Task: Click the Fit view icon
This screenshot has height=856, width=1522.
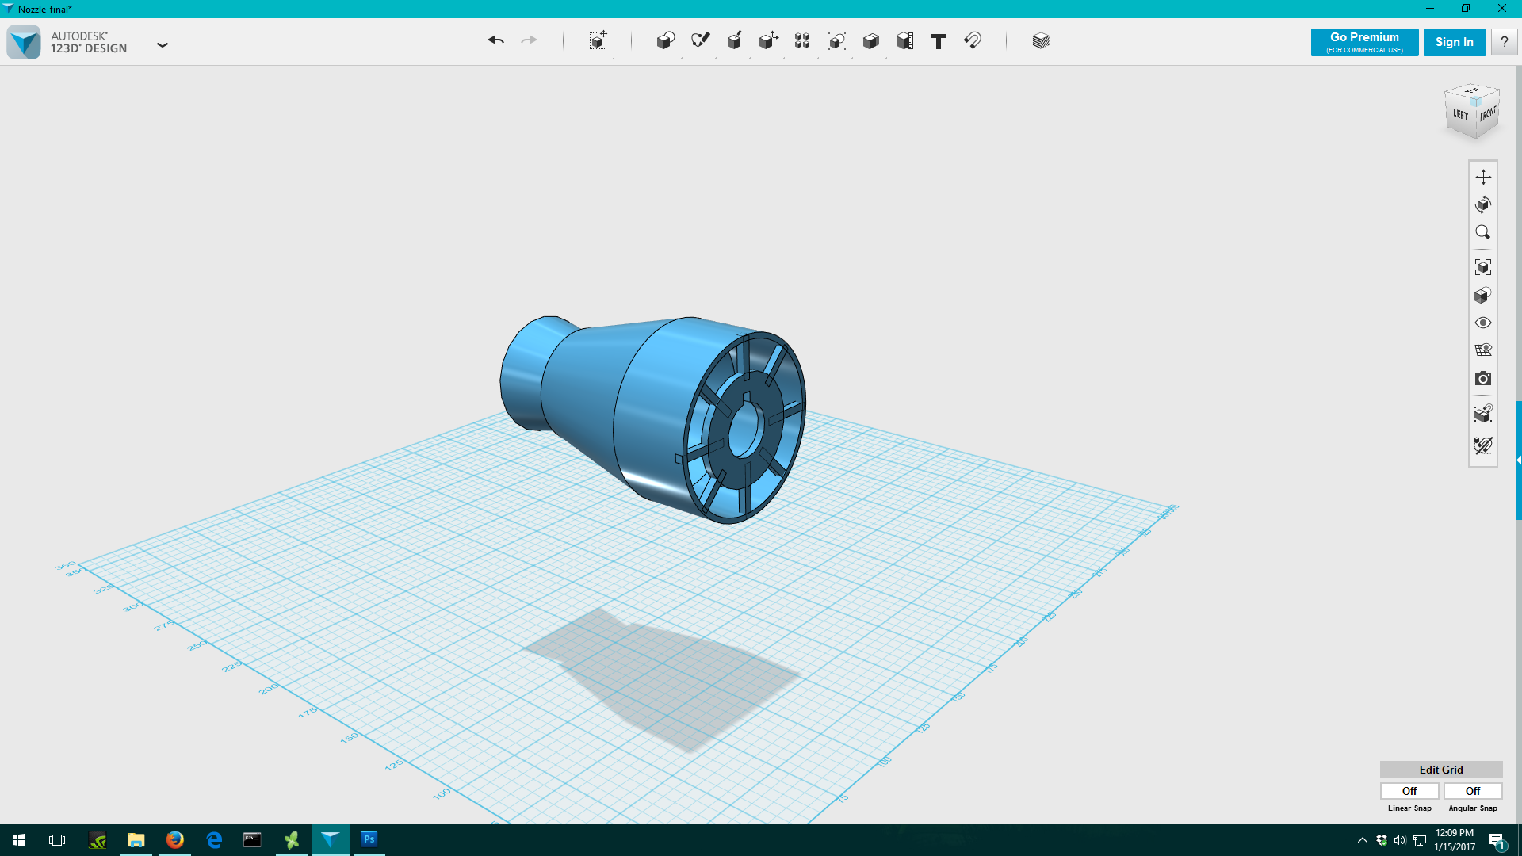Action: pos(1482,267)
